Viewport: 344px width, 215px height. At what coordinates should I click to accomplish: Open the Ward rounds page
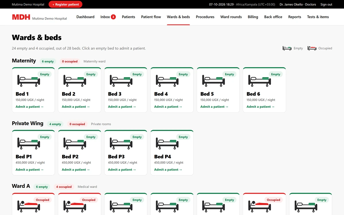coord(231,17)
